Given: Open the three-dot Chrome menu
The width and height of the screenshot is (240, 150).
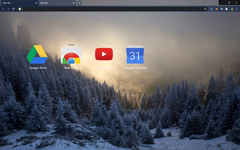Looking at the screenshot, I should 237,9.
